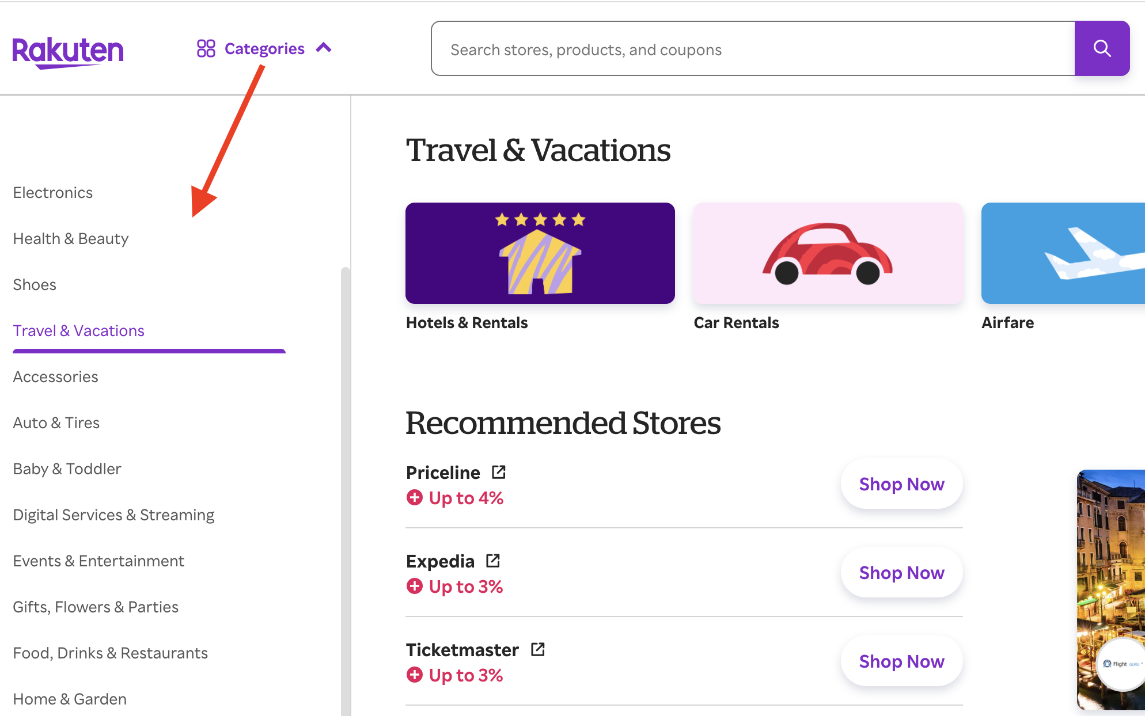Open Airfare airplane thumbnail image
Viewport: 1145px width, 716px height.
click(1063, 253)
